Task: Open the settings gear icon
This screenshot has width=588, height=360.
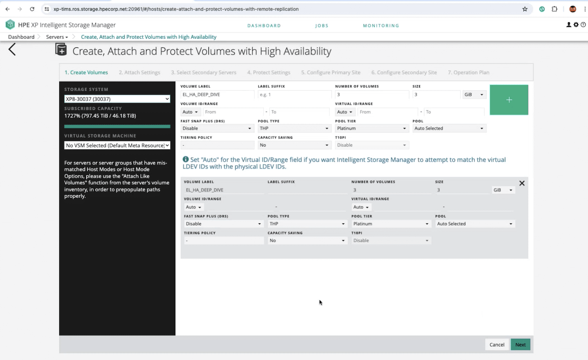Action: tap(576, 25)
